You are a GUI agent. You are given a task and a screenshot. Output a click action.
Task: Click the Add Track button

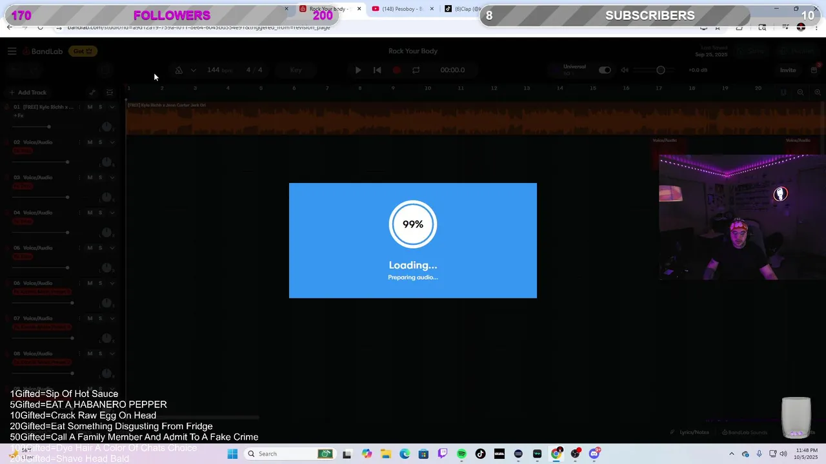(x=27, y=92)
